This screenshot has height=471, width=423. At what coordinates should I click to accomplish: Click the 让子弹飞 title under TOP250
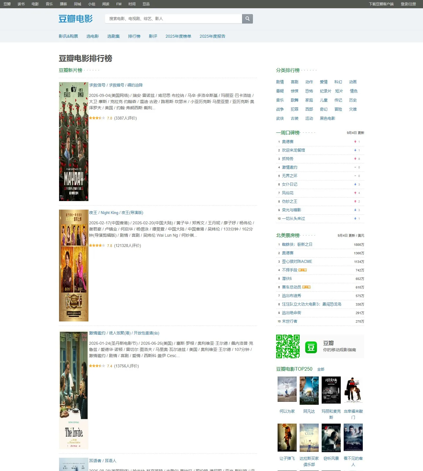pyautogui.click(x=287, y=458)
